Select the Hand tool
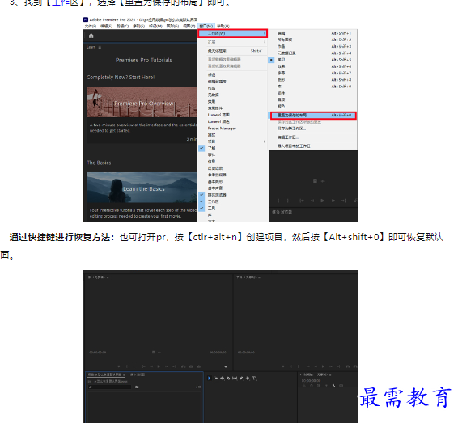 point(248,378)
